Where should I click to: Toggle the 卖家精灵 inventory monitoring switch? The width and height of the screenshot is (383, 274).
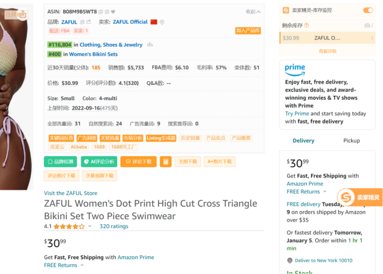368,10
